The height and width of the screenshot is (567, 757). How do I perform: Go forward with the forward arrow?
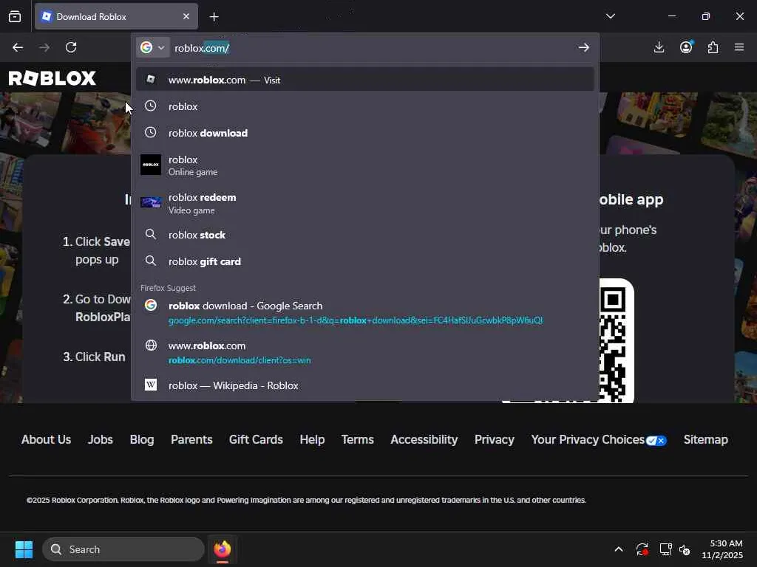44,47
